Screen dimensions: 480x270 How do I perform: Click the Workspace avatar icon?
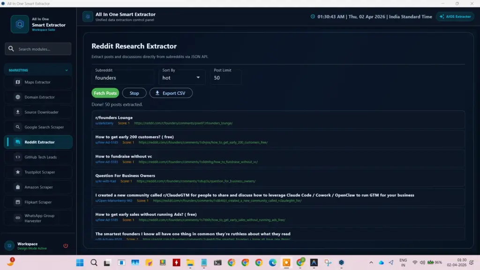tap(9, 246)
